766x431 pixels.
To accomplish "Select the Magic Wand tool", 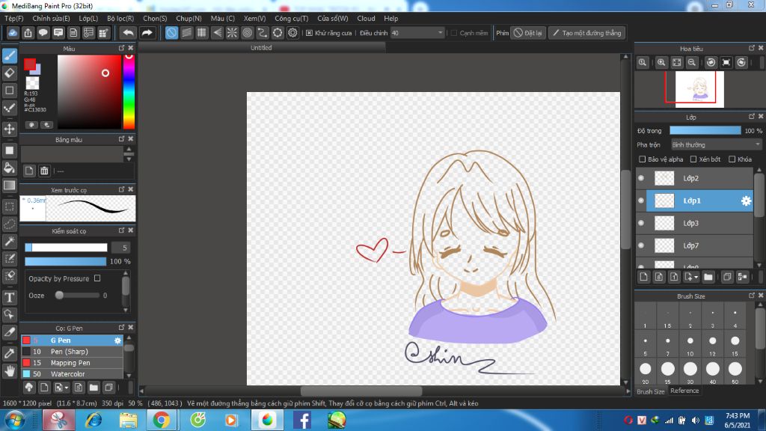I will click(x=10, y=242).
